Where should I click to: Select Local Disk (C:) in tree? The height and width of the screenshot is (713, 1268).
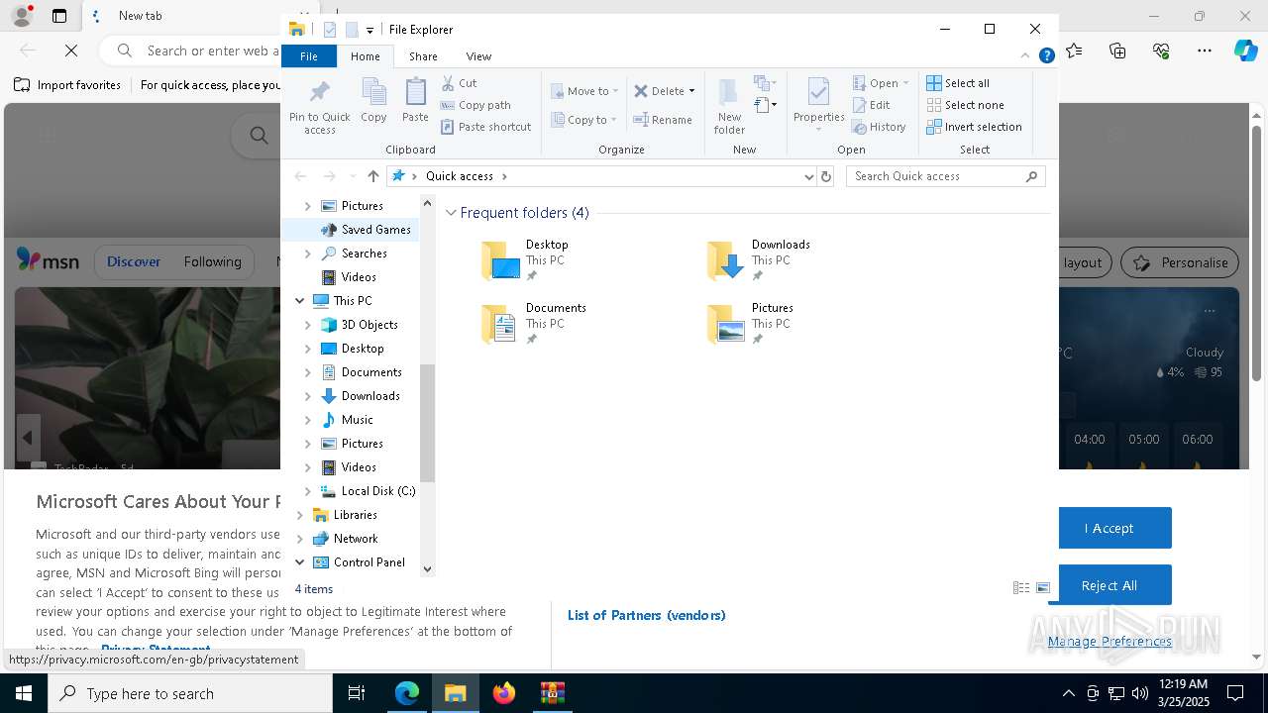point(377,491)
